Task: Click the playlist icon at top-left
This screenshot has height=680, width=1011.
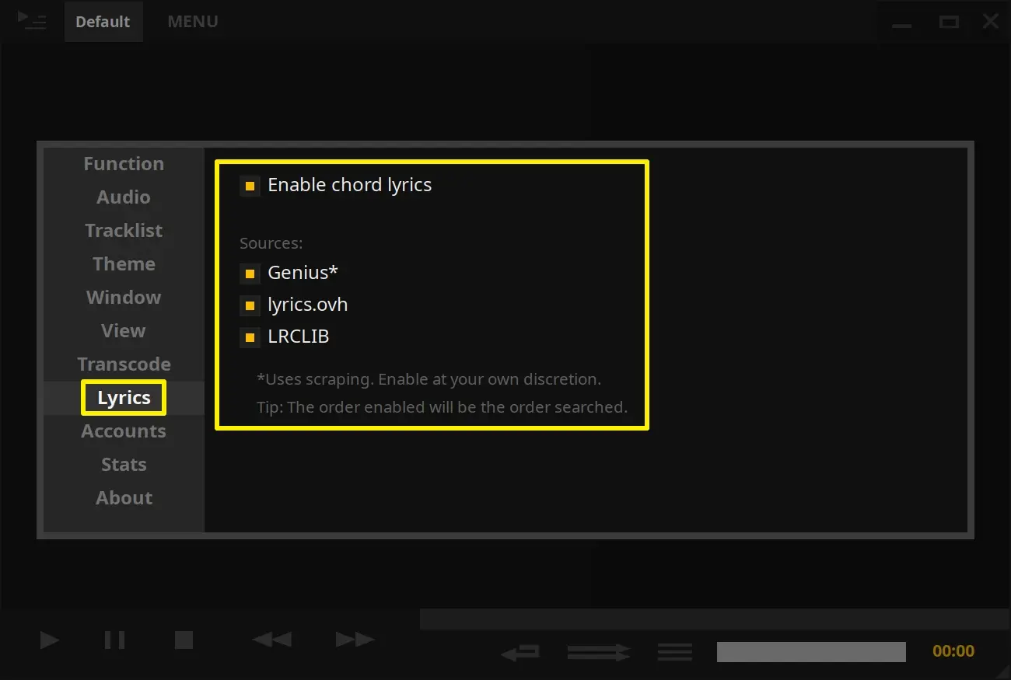Action: pos(32,20)
